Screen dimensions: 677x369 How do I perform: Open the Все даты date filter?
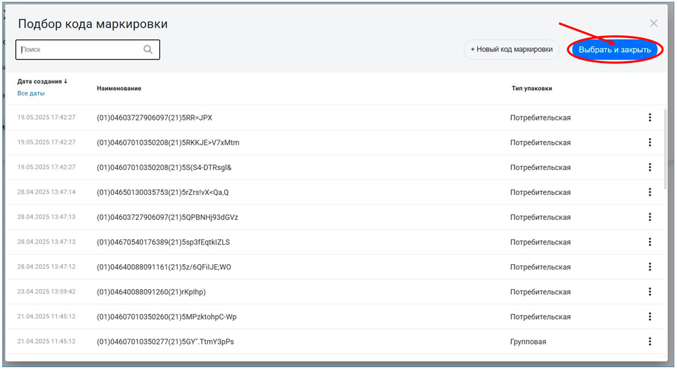click(31, 93)
